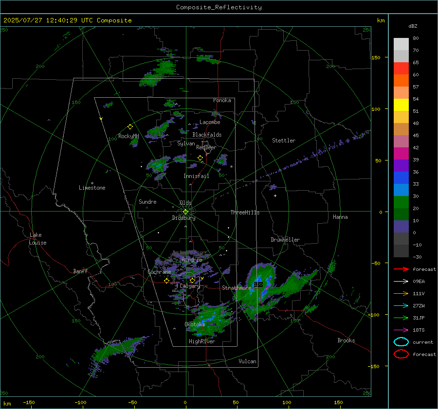This screenshot has height=409, width=438.
Task: Click the RockyMH label
Action: point(128,136)
